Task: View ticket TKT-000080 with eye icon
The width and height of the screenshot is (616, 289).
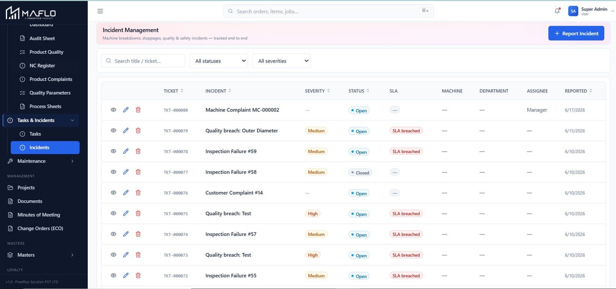Action: 114,110
